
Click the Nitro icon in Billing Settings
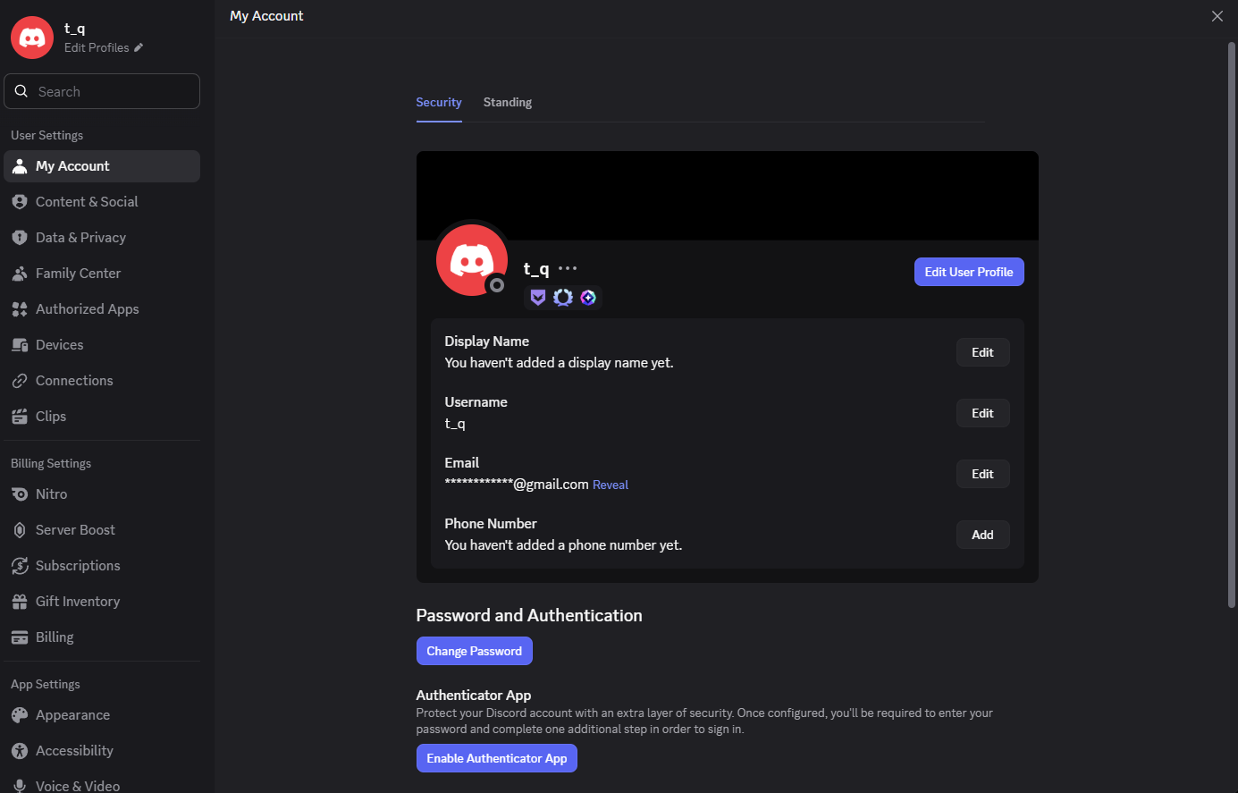(x=20, y=494)
